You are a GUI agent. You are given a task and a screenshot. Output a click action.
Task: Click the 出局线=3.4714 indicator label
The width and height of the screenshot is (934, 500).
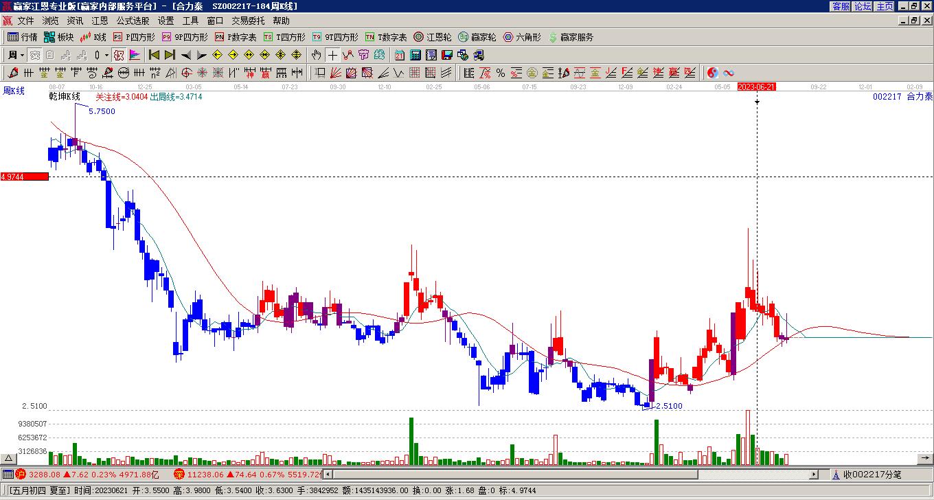click(176, 97)
